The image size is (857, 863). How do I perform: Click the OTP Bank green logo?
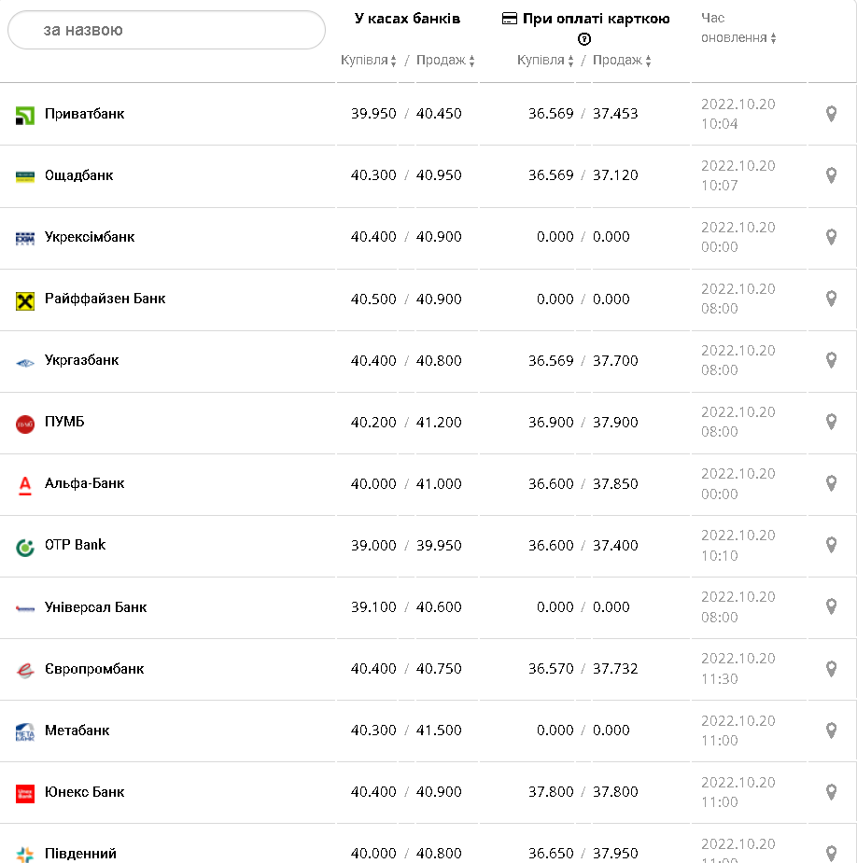coord(25,547)
